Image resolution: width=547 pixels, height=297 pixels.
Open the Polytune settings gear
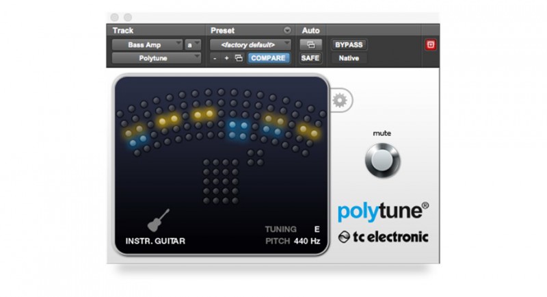[x=339, y=101]
